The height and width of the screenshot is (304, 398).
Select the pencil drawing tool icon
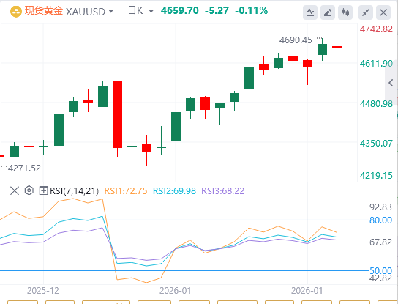pos(328,12)
